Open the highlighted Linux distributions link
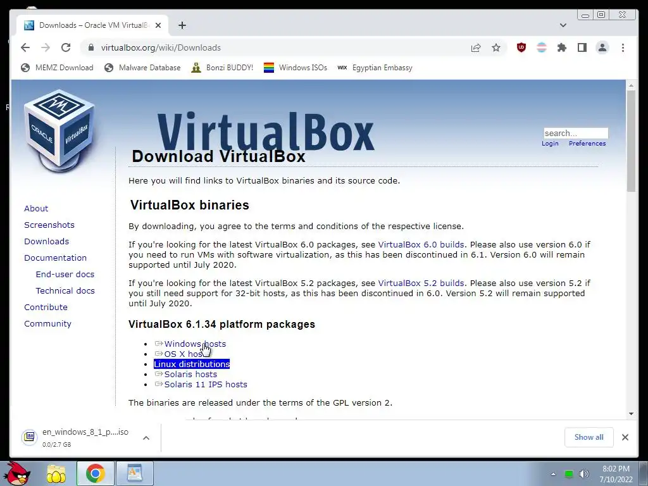 192,364
